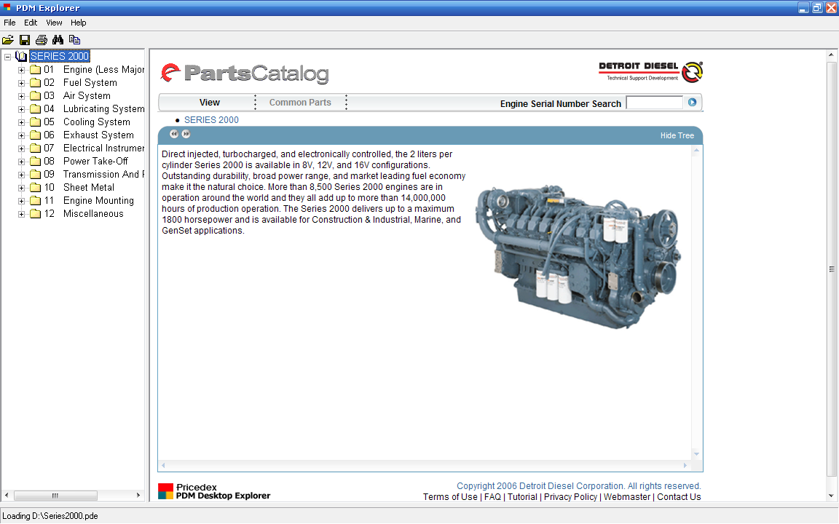Select the 08 Power Take-Off item
This screenshot has width=839, height=524.
coord(86,162)
